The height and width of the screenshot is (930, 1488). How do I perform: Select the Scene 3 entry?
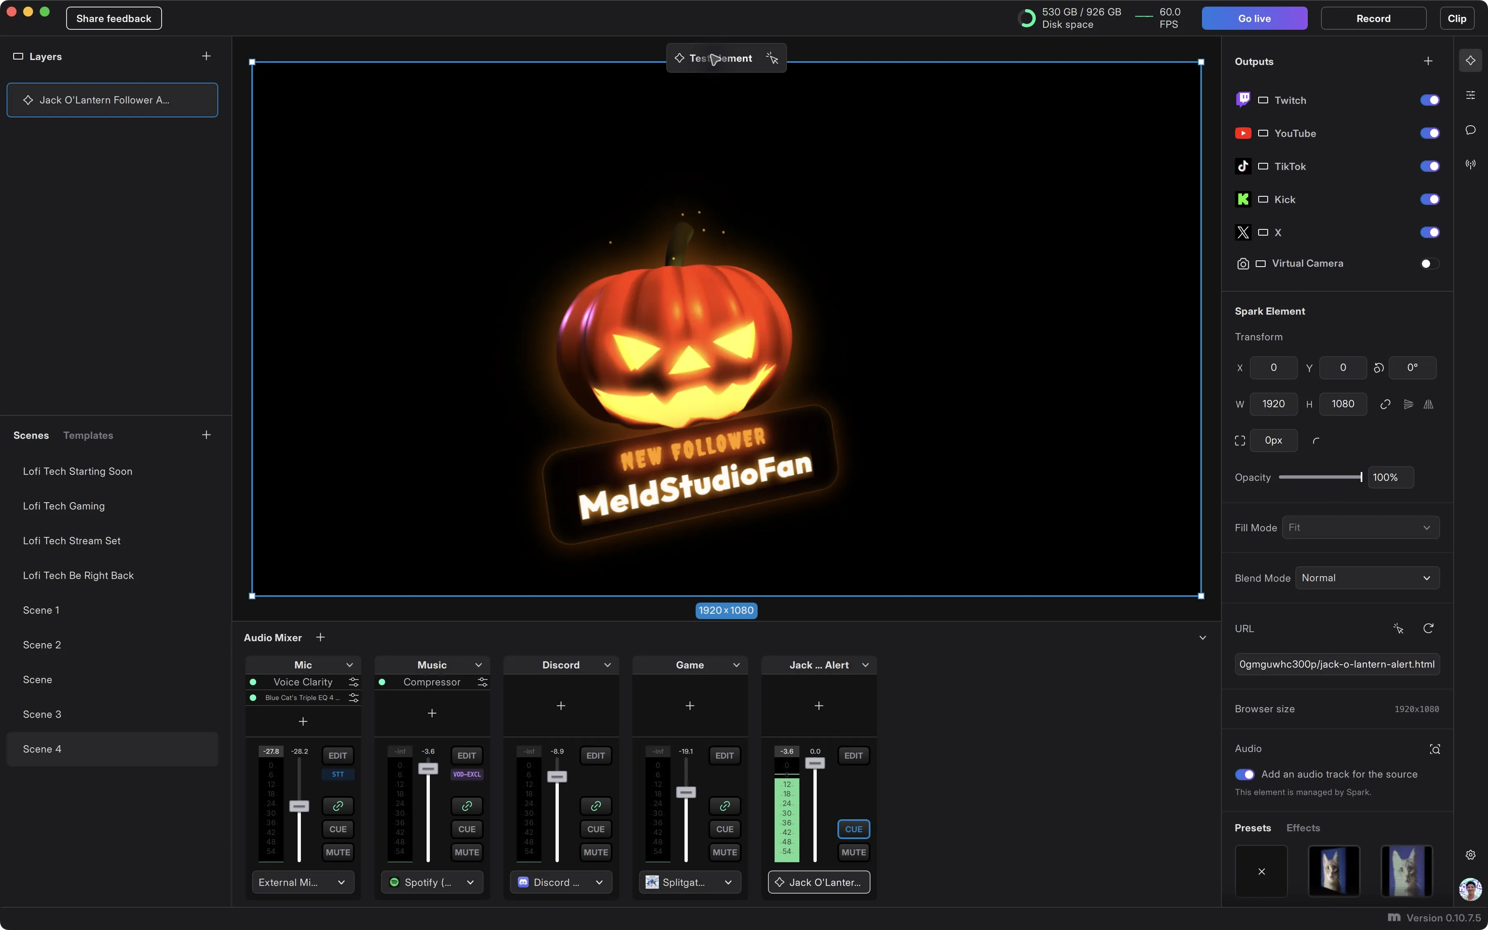(112, 714)
